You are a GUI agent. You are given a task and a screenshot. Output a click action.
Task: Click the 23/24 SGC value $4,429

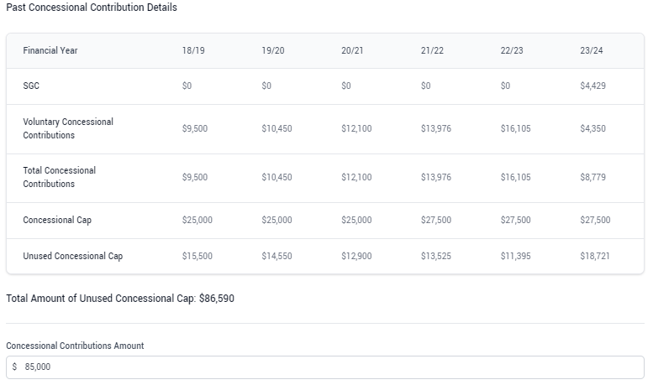click(592, 86)
